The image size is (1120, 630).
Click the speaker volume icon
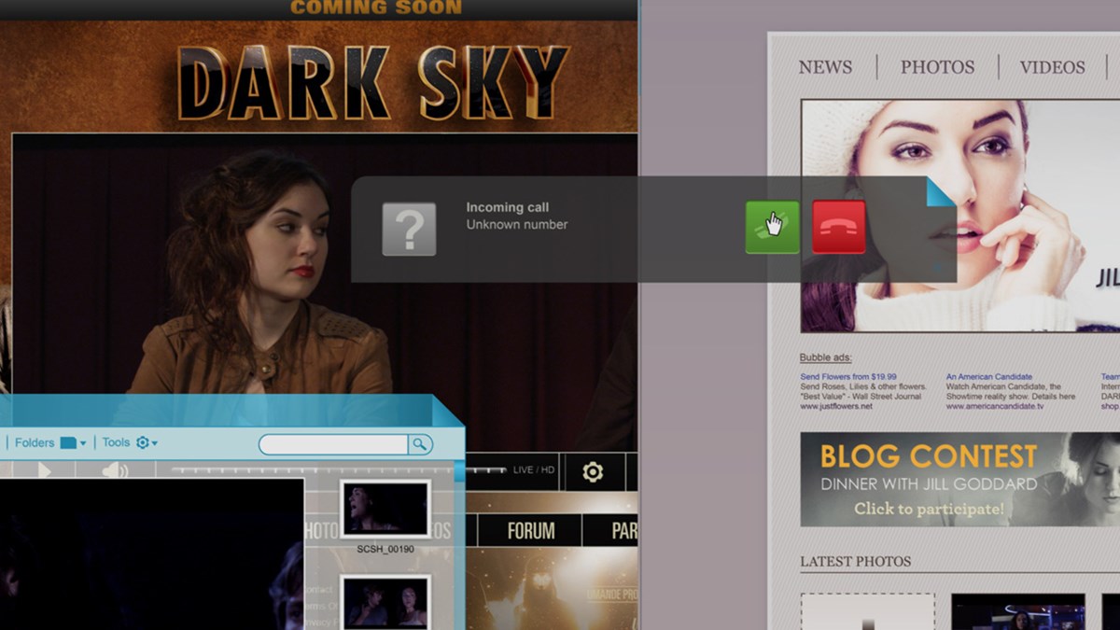(115, 471)
